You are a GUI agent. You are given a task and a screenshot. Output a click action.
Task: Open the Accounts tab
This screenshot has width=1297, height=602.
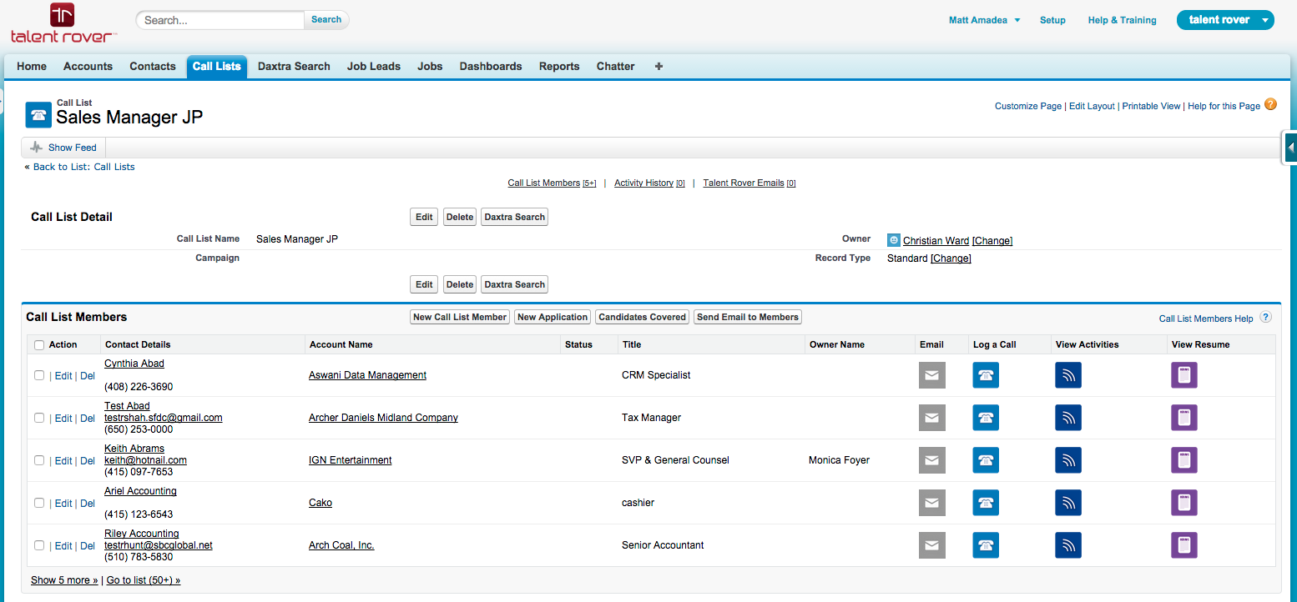88,67
